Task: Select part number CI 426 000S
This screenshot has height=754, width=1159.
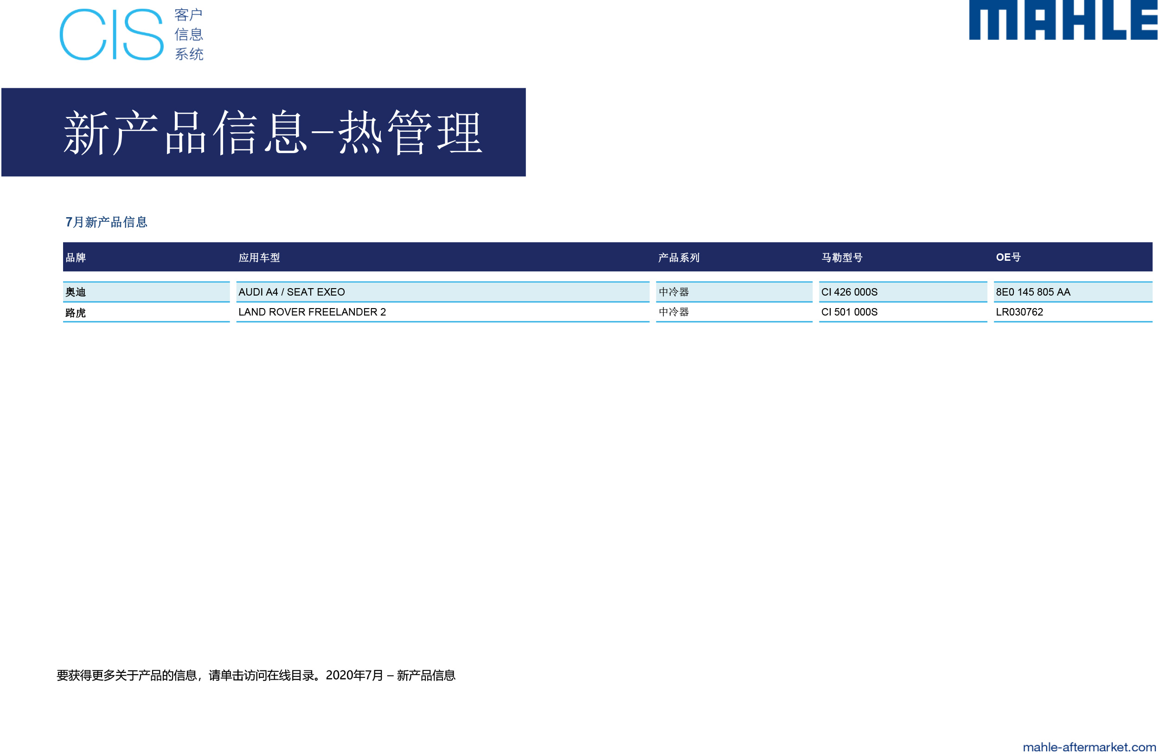Action: coord(903,292)
